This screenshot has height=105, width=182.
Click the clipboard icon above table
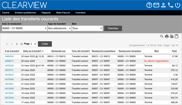coord(176,36)
